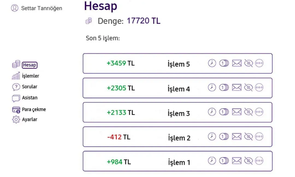Click the envelope icon on İşlem 1
295x177 pixels.
click(237, 161)
